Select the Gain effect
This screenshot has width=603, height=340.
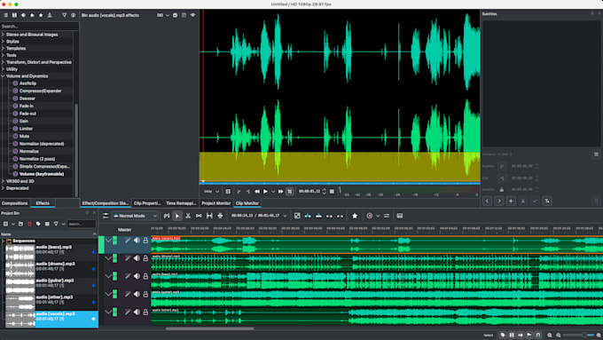click(24, 121)
